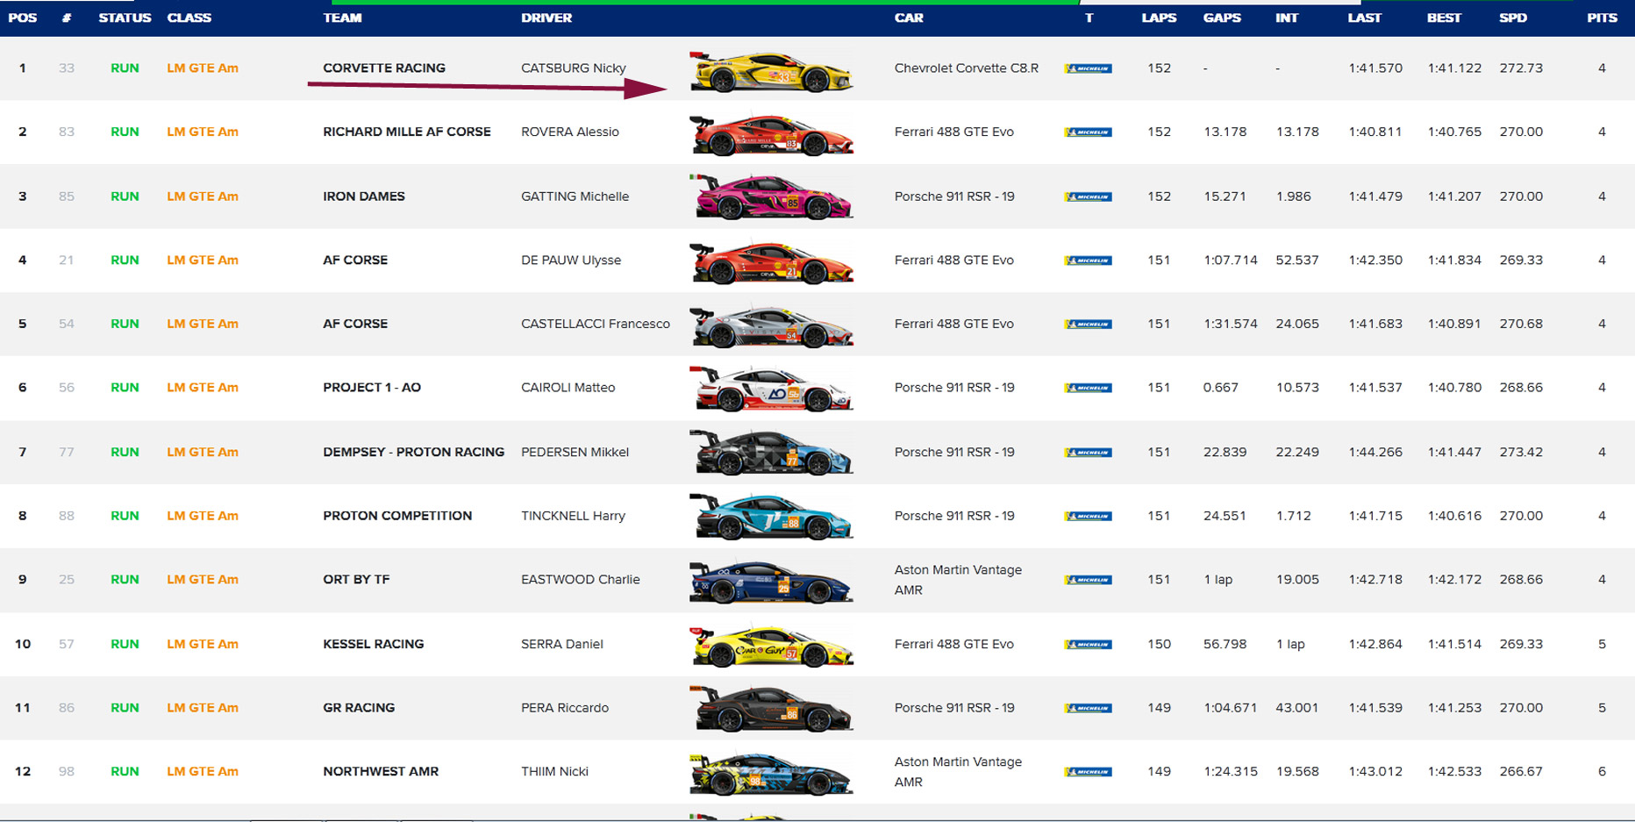This screenshot has width=1635, height=822.
Task: Click the RUN status for ORT BY TF
Action: pos(125,579)
